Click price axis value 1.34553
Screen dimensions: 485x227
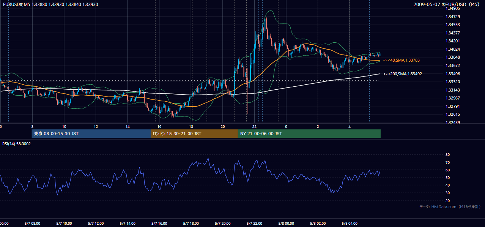pos(453,25)
